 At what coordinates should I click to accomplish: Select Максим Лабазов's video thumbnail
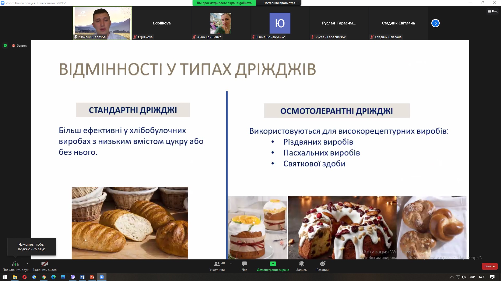coord(102,23)
